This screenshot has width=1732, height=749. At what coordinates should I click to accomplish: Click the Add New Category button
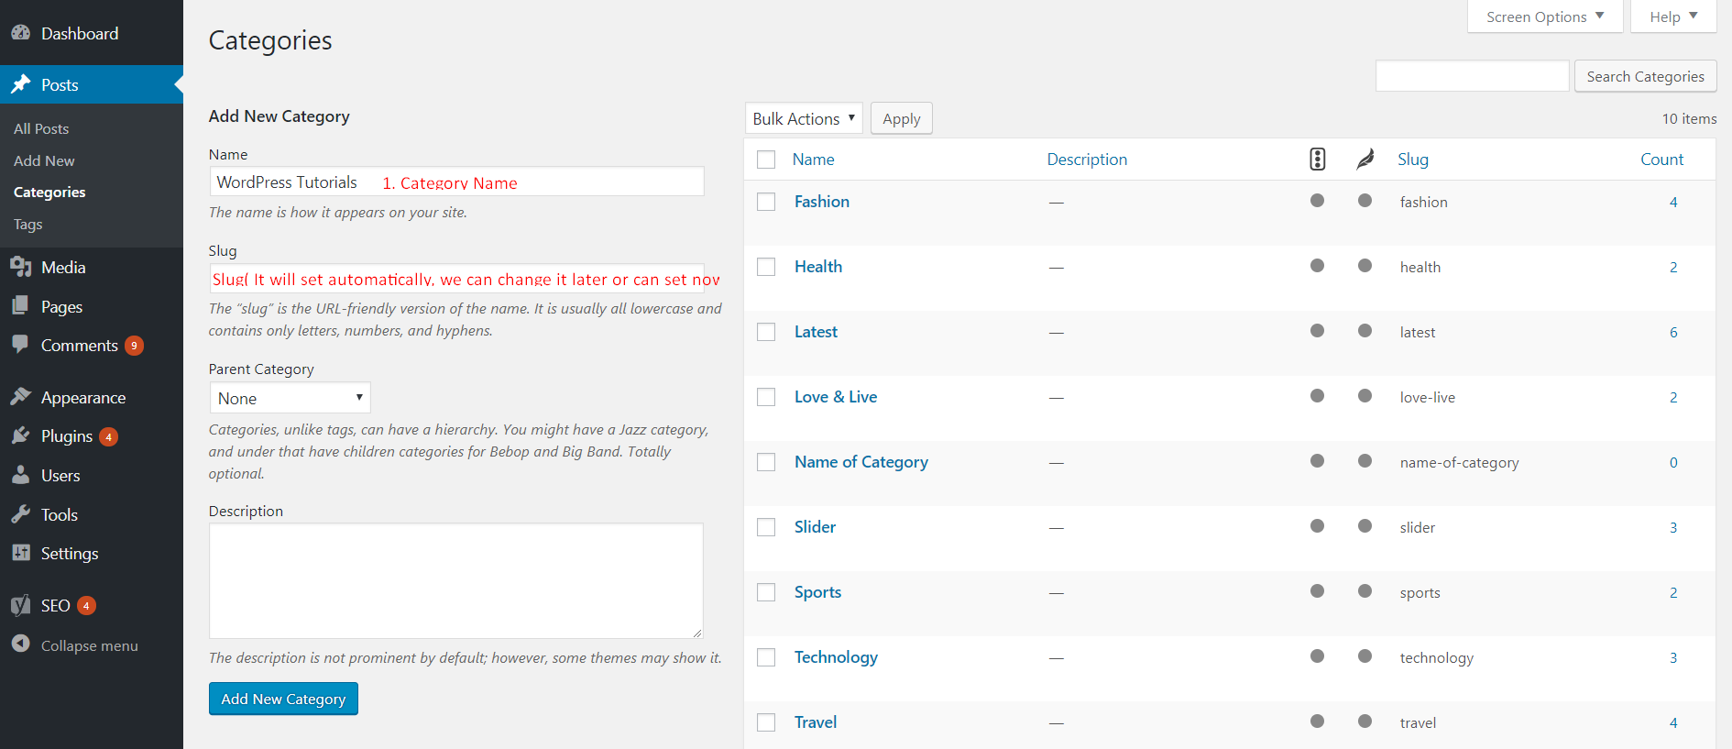click(283, 699)
